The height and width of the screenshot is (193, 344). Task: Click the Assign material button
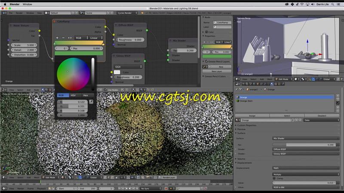coord(252,116)
